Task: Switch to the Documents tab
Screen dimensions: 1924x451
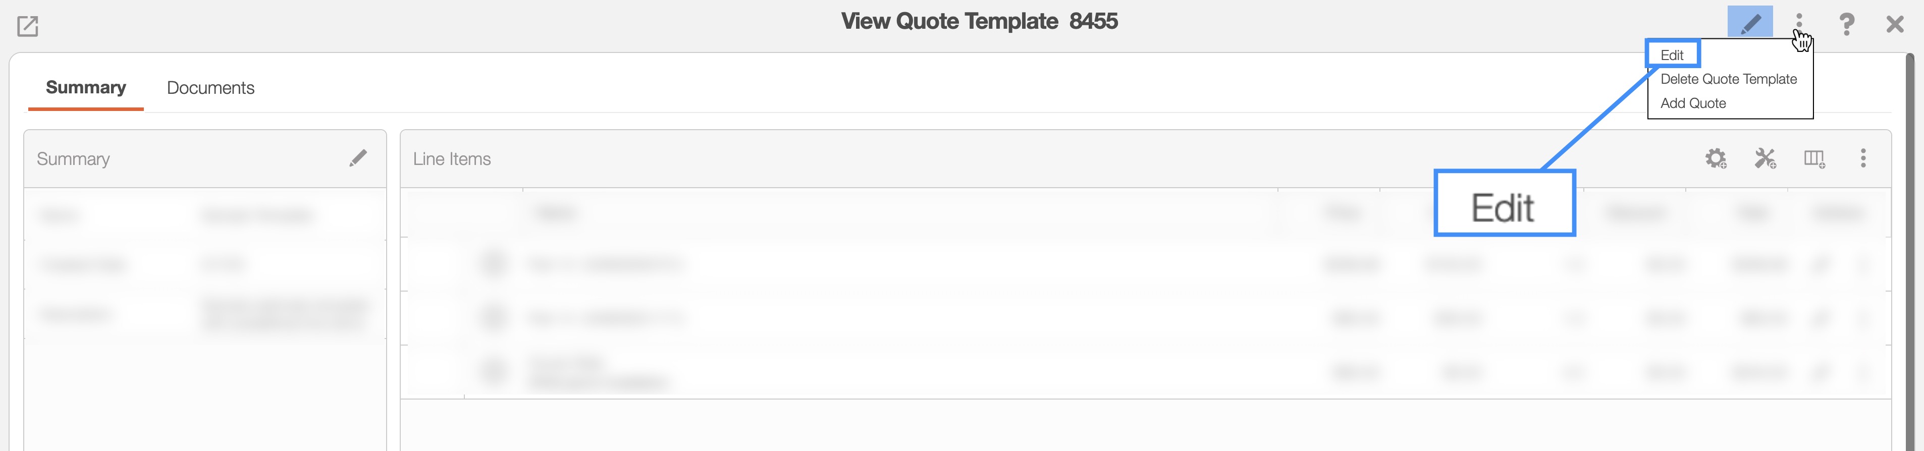Action: (x=210, y=88)
